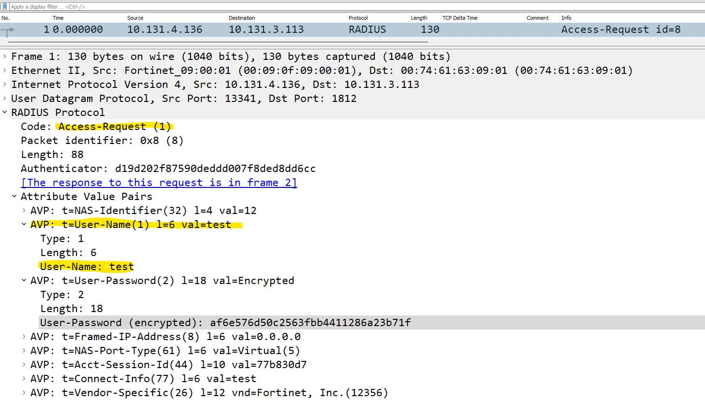Expand the User Datagram Protocol section
The width and height of the screenshot is (705, 414).
point(4,99)
